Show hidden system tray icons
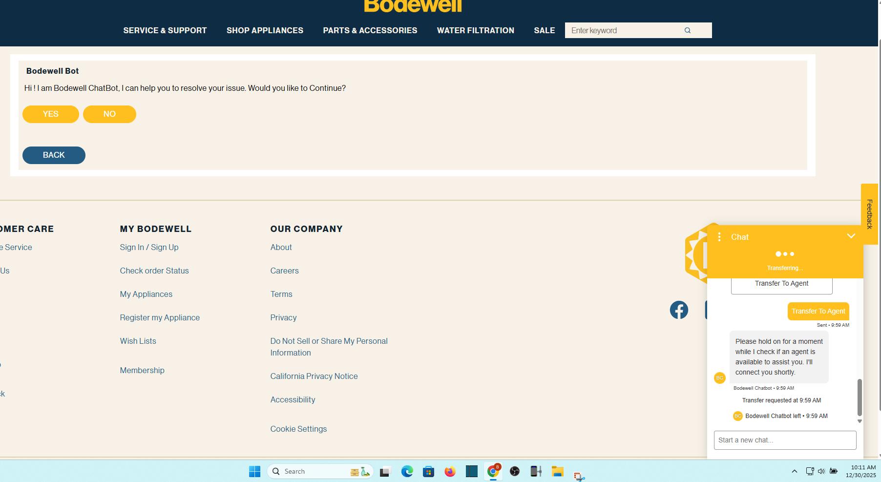 pyautogui.click(x=794, y=471)
